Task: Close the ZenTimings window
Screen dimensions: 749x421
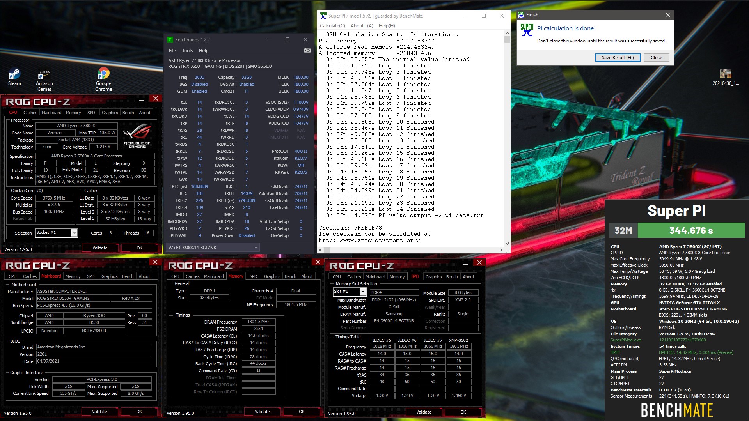Action: tap(305, 39)
